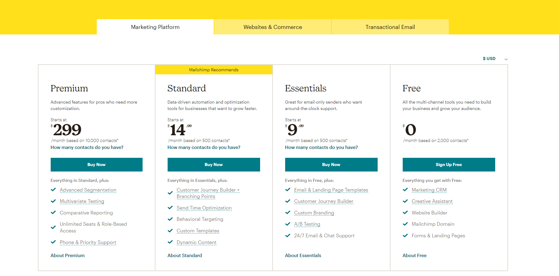The width and height of the screenshot is (559, 276).
Task: Open the Marketing CRM link
Action: click(429, 190)
